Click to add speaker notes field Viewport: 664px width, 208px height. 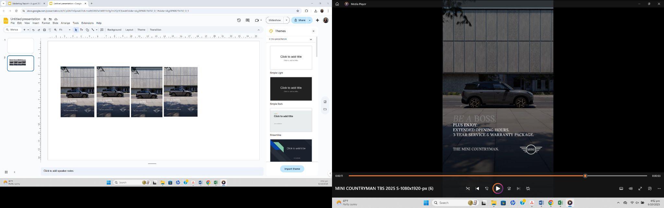tap(152, 171)
